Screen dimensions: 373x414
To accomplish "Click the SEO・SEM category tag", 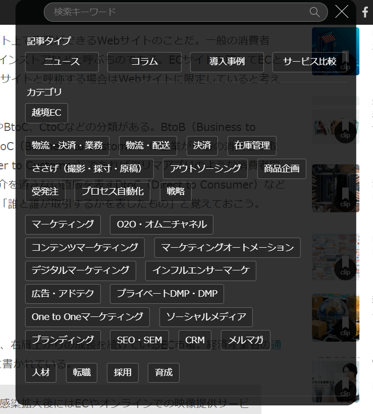I will [x=139, y=340].
